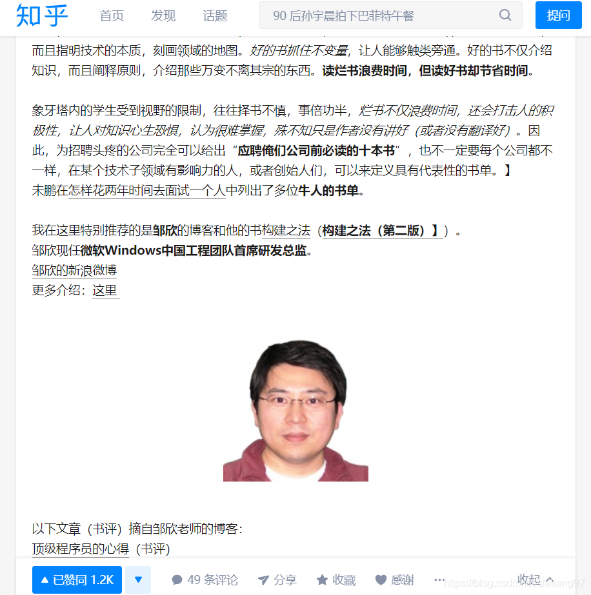Viewport: 591px width, 595px height.
Task: Go to the 首页 tab
Action: pyautogui.click(x=112, y=15)
